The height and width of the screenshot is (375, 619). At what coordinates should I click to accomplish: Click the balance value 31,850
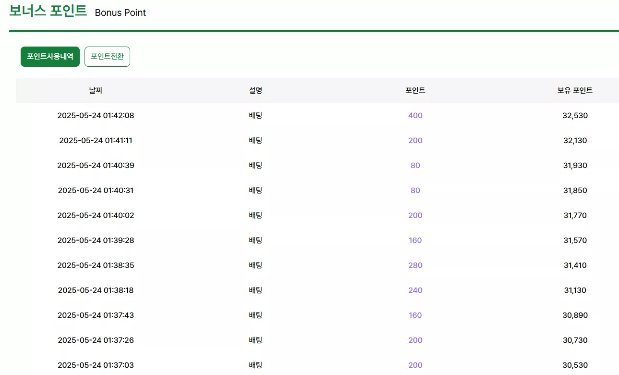coord(575,190)
